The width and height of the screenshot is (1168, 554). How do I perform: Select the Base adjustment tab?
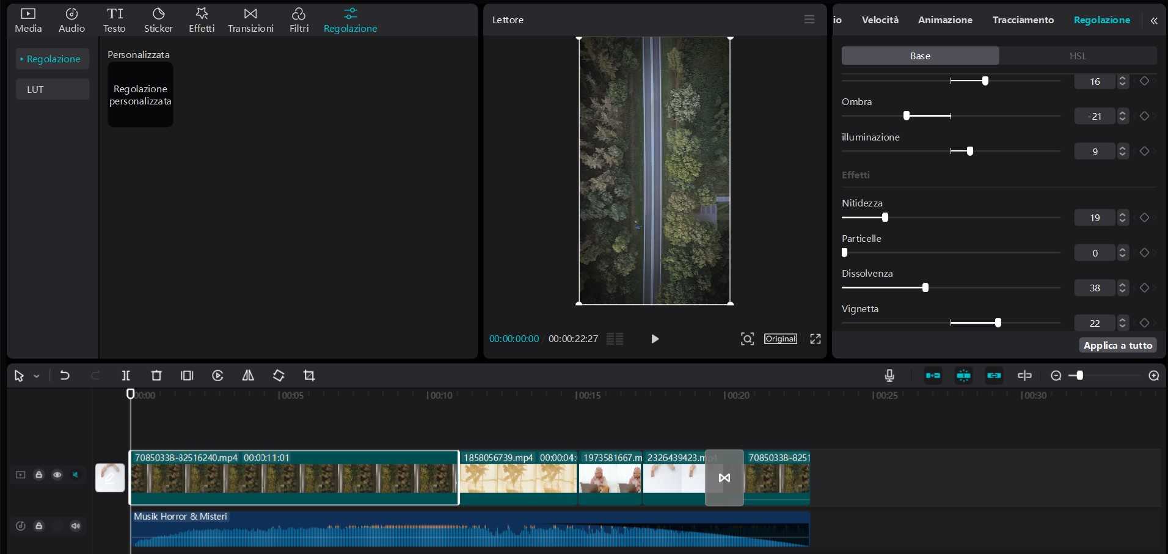coord(920,56)
